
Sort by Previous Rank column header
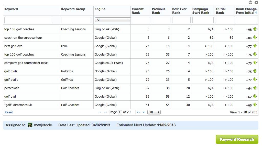pos(159,11)
